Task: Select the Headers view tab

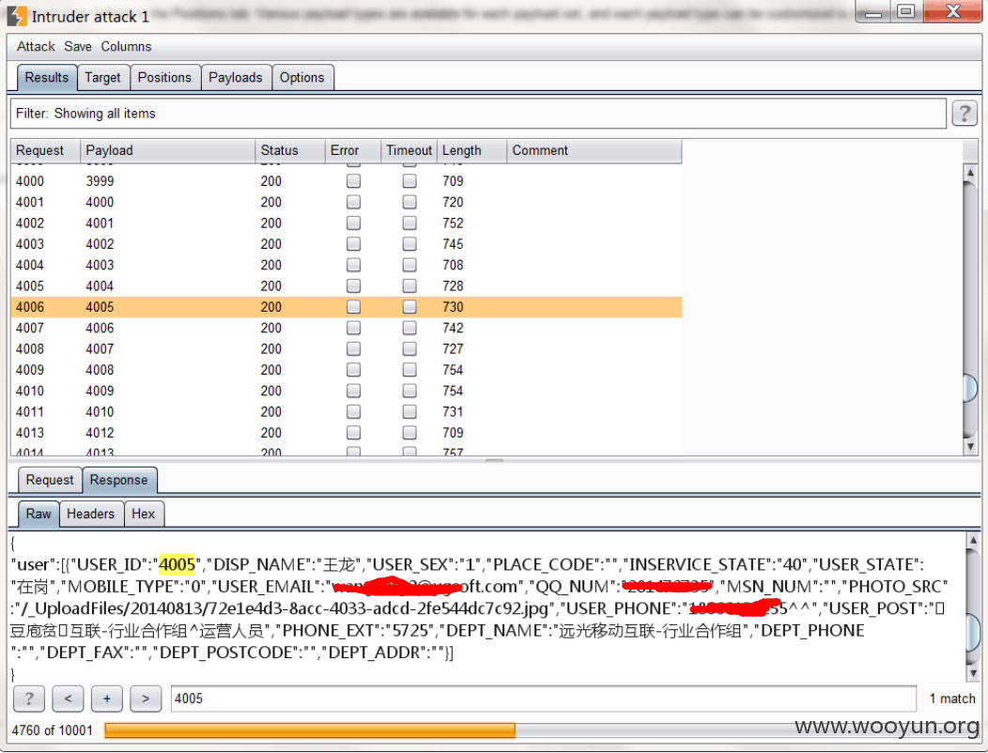Action: [91, 515]
